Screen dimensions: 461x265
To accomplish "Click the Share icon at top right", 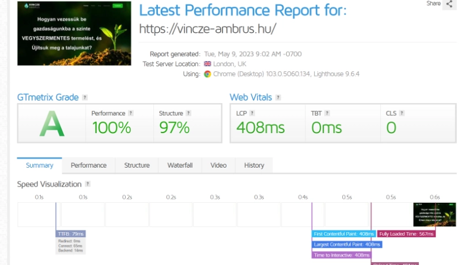I will pyautogui.click(x=449, y=4).
